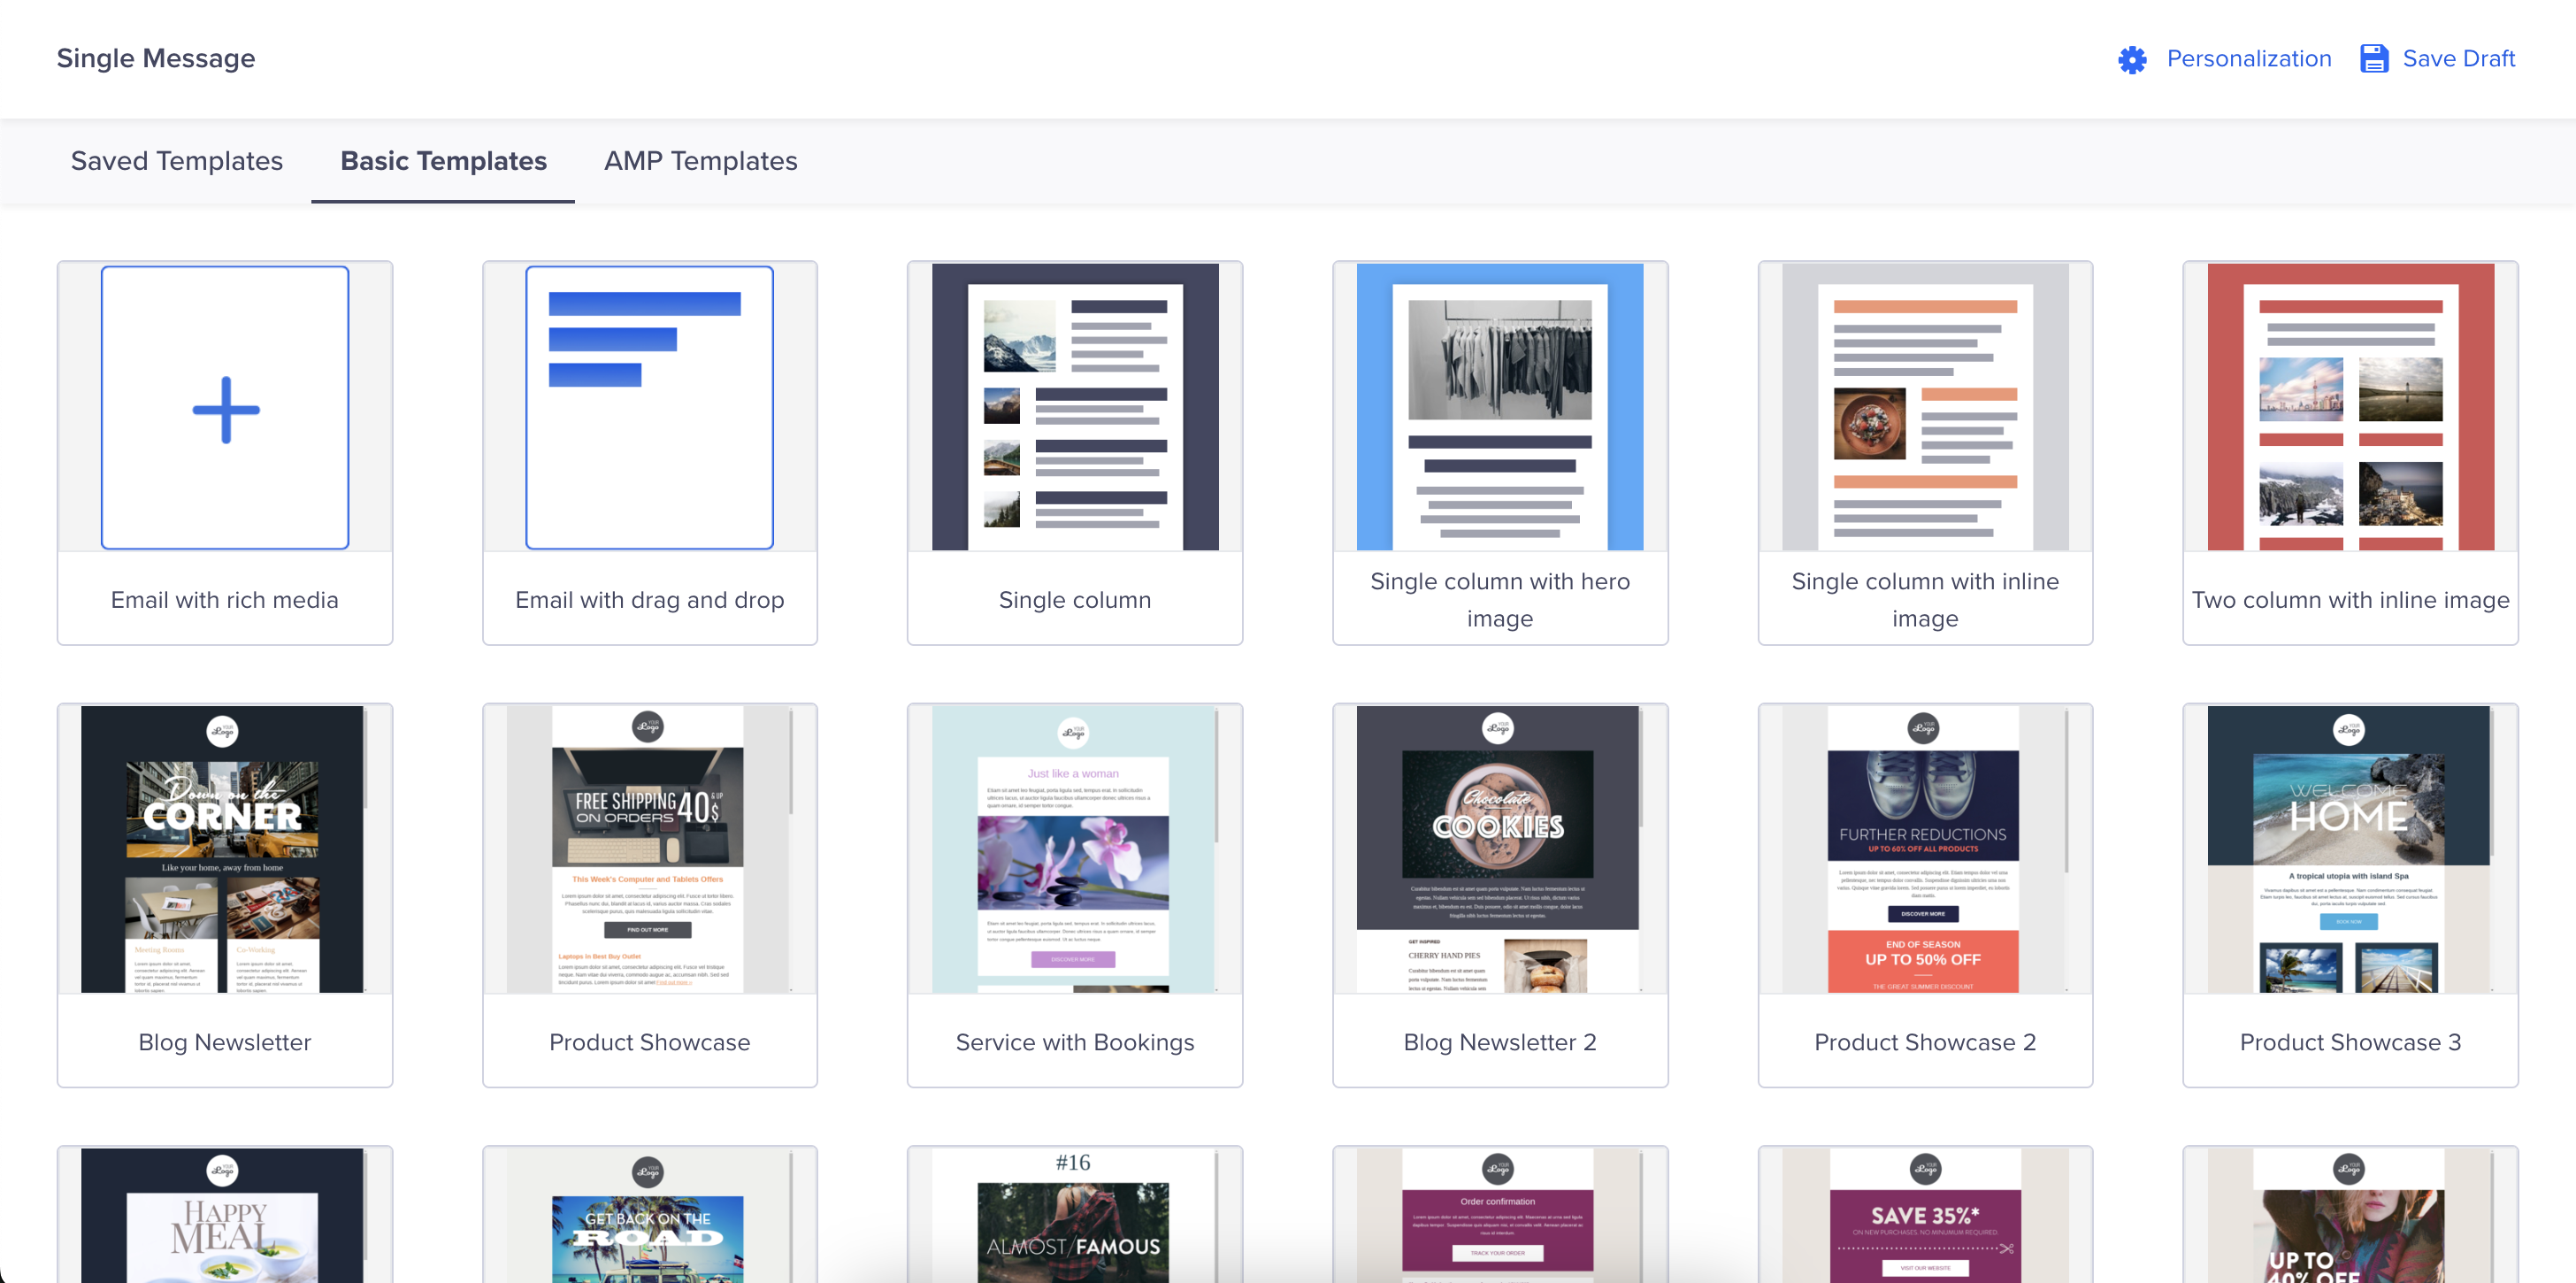The height and width of the screenshot is (1283, 2576).
Task: Open the Blog Newsletter corner template
Action: (x=224, y=849)
